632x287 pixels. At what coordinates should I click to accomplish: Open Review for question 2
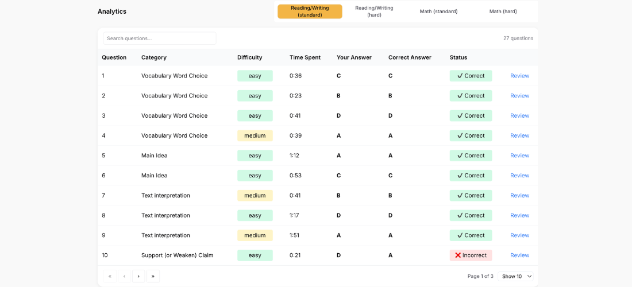pyautogui.click(x=519, y=96)
